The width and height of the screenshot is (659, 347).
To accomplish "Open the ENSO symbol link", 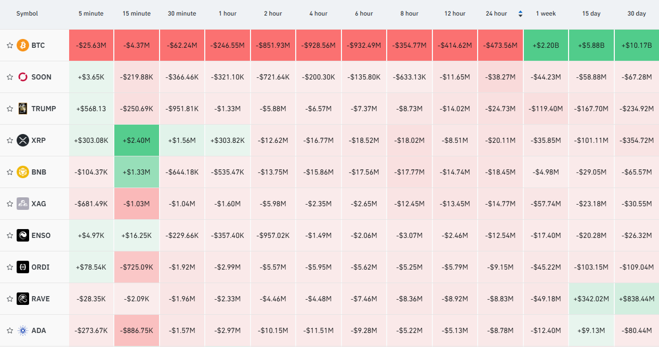I will pos(41,235).
